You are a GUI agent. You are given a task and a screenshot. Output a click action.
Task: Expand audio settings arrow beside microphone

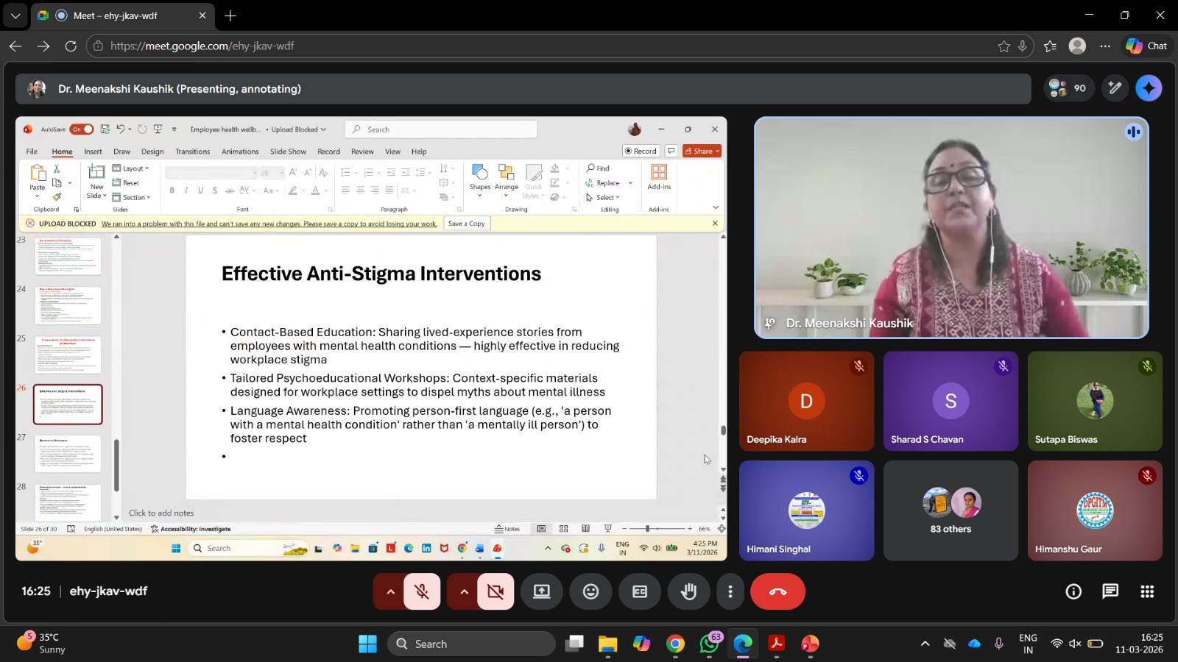click(x=389, y=591)
